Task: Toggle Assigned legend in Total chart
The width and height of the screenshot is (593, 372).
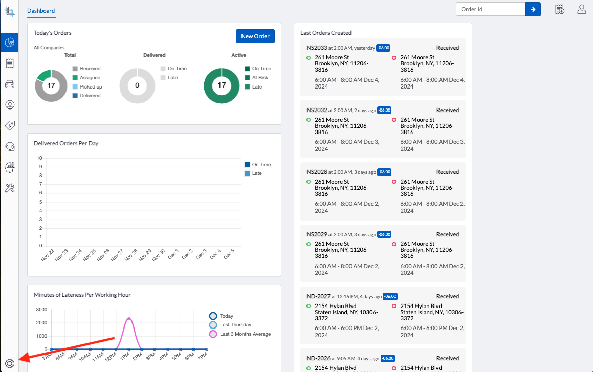Action: point(86,77)
